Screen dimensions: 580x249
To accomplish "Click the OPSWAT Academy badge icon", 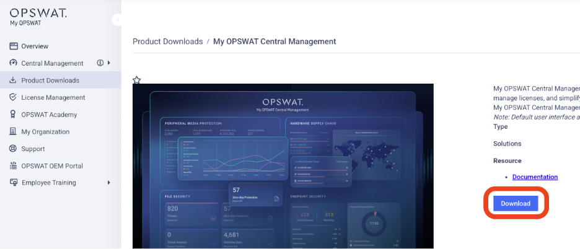I will click(13, 114).
